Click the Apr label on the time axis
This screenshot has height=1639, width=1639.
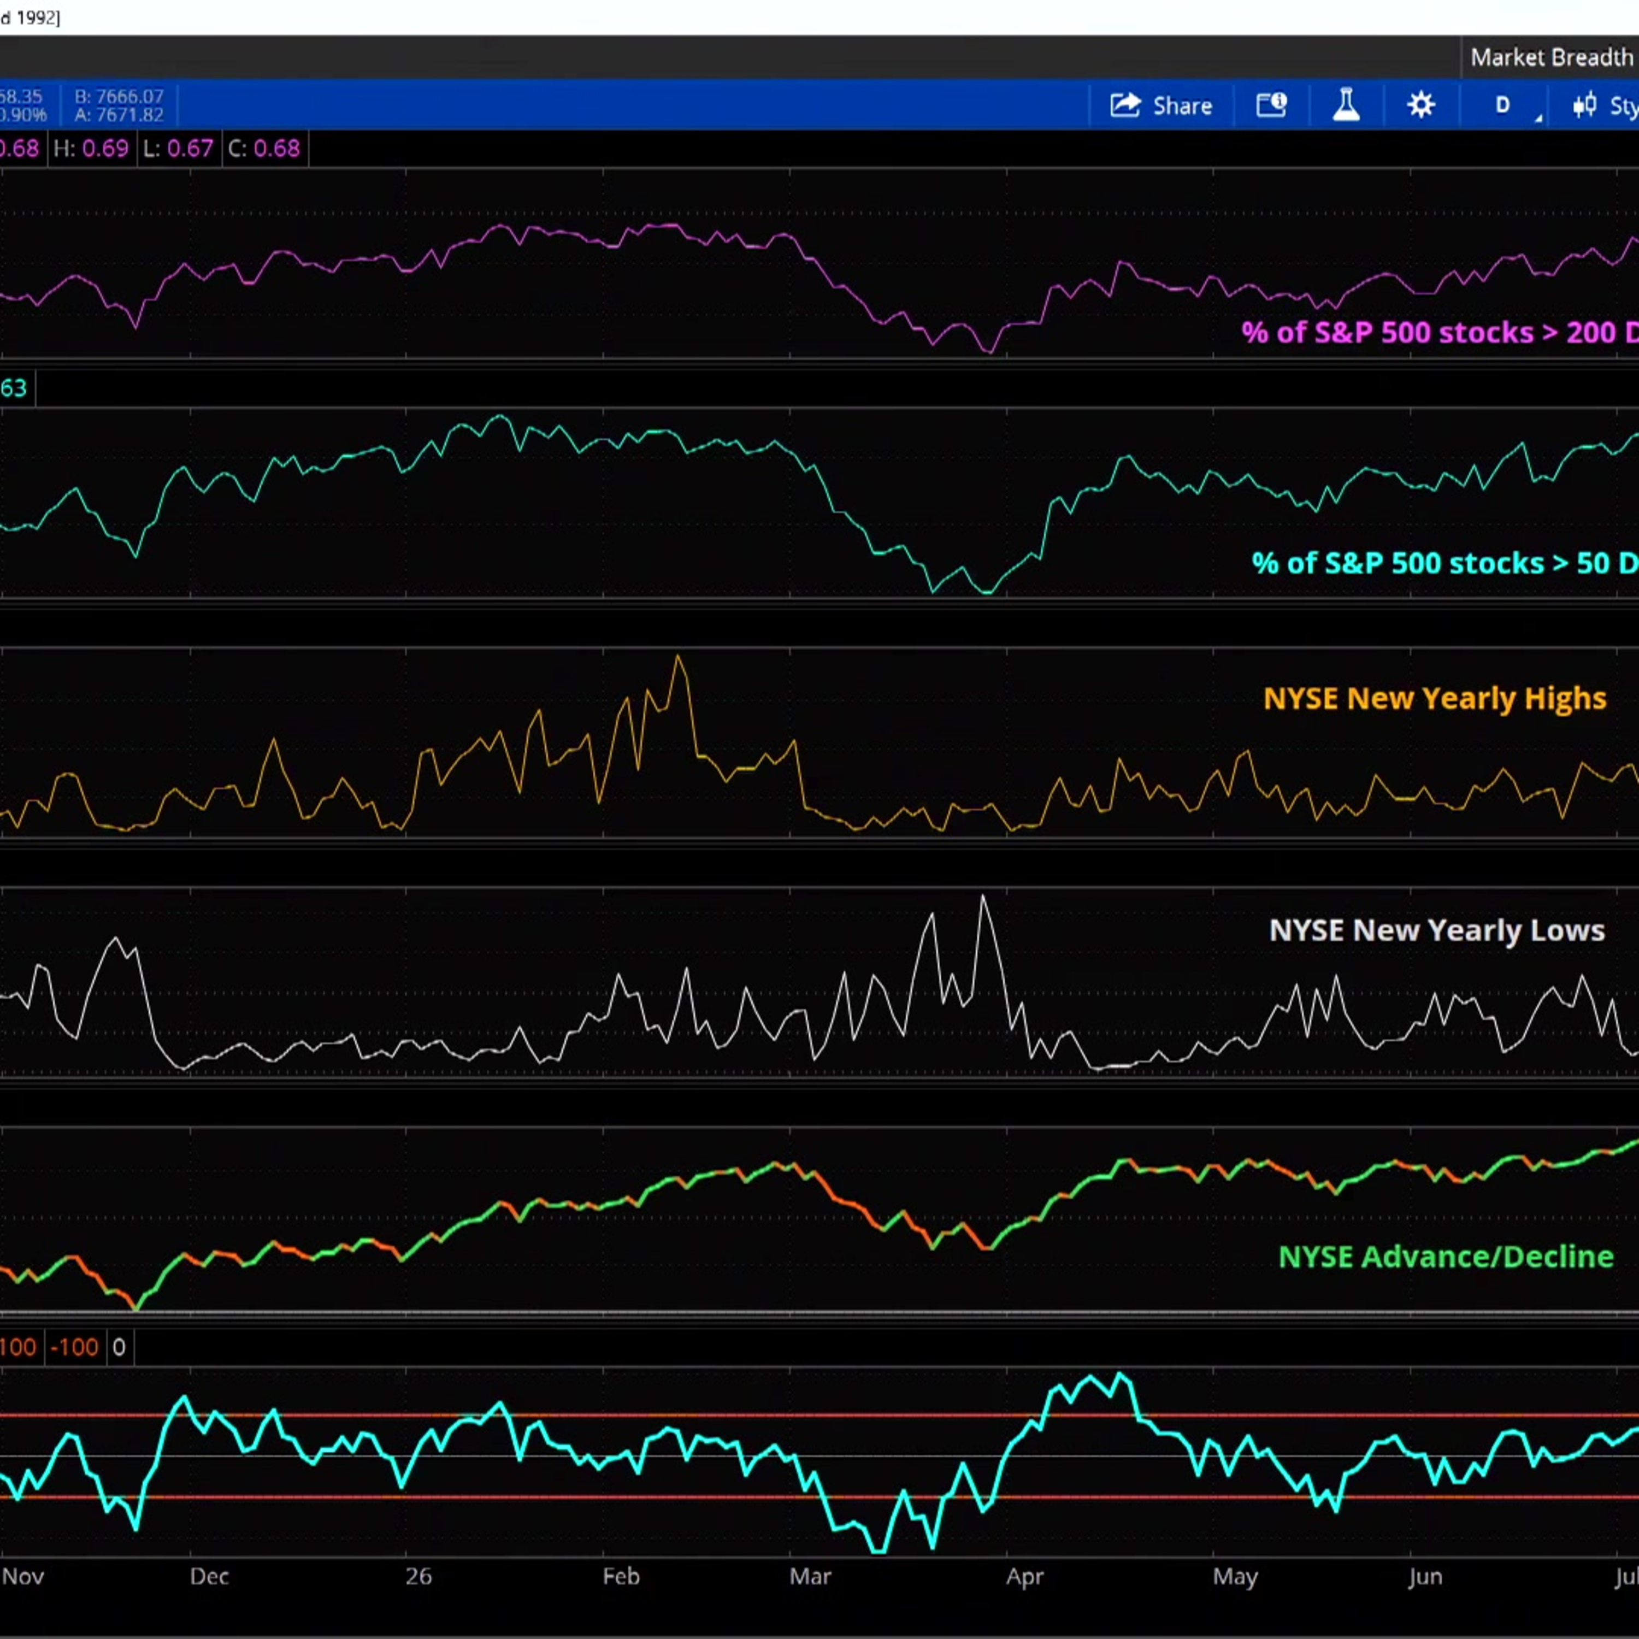(1025, 1576)
